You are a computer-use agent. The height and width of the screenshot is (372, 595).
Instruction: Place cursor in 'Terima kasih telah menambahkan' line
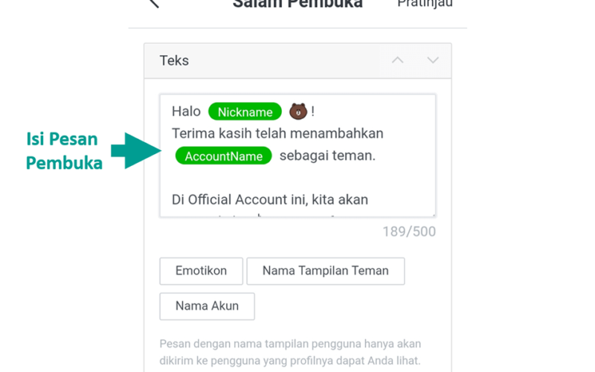(x=277, y=134)
